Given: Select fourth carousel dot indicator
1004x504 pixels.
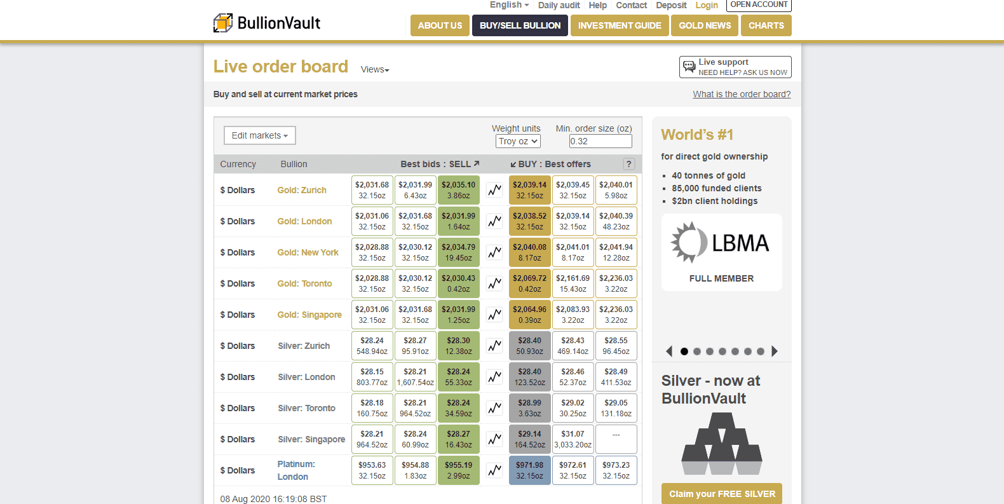Looking at the screenshot, I should coord(722,351).
